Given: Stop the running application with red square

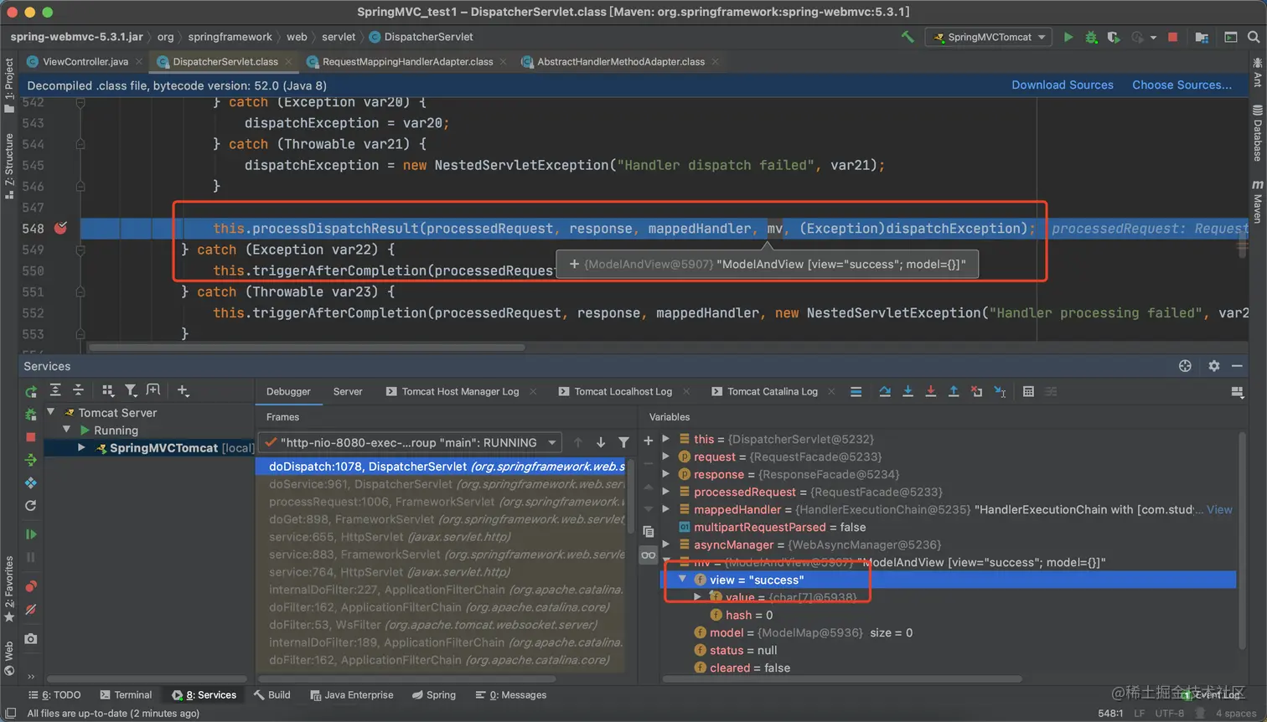Looking at the screenshot, I should pos(1173,37).
